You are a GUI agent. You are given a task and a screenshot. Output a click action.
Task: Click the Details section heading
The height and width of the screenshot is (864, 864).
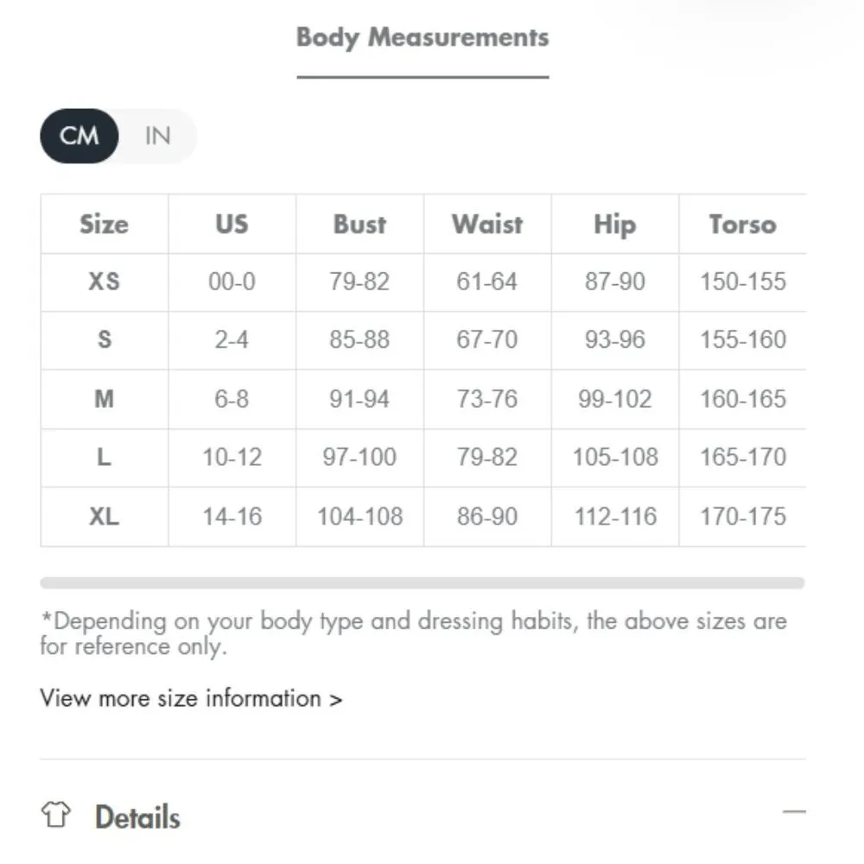(137, 816)
